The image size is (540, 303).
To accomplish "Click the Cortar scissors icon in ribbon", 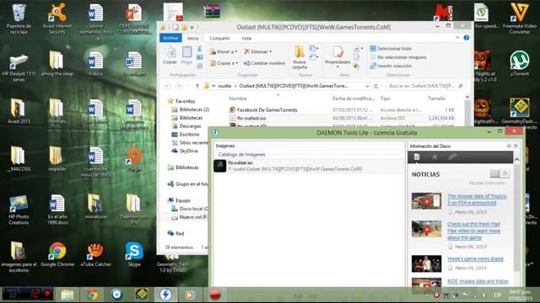I will point(199,49).
